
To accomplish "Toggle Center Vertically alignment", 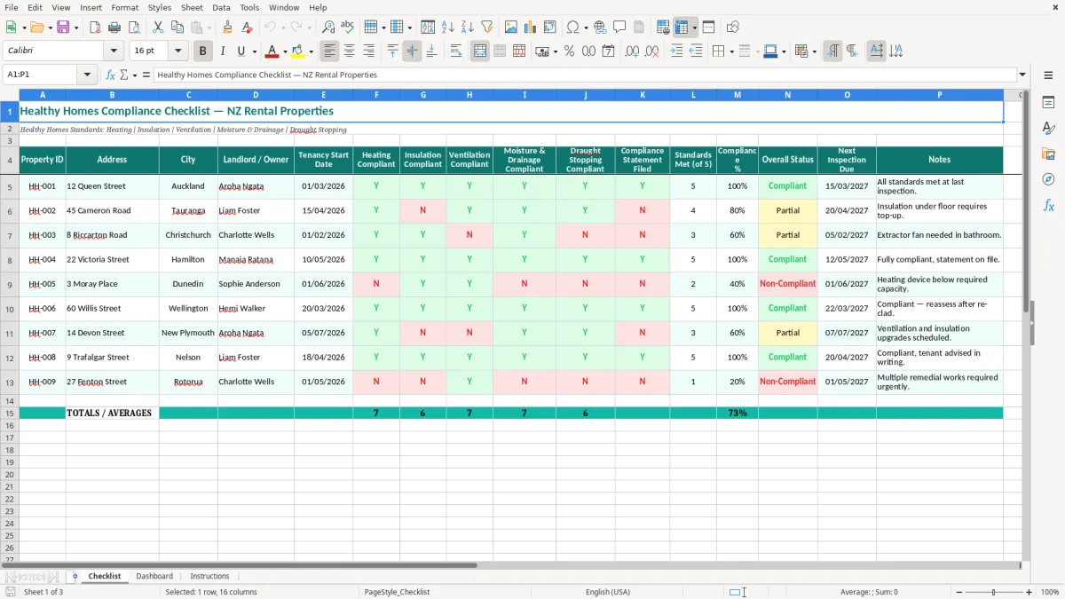I will click(x=412, y=51).
